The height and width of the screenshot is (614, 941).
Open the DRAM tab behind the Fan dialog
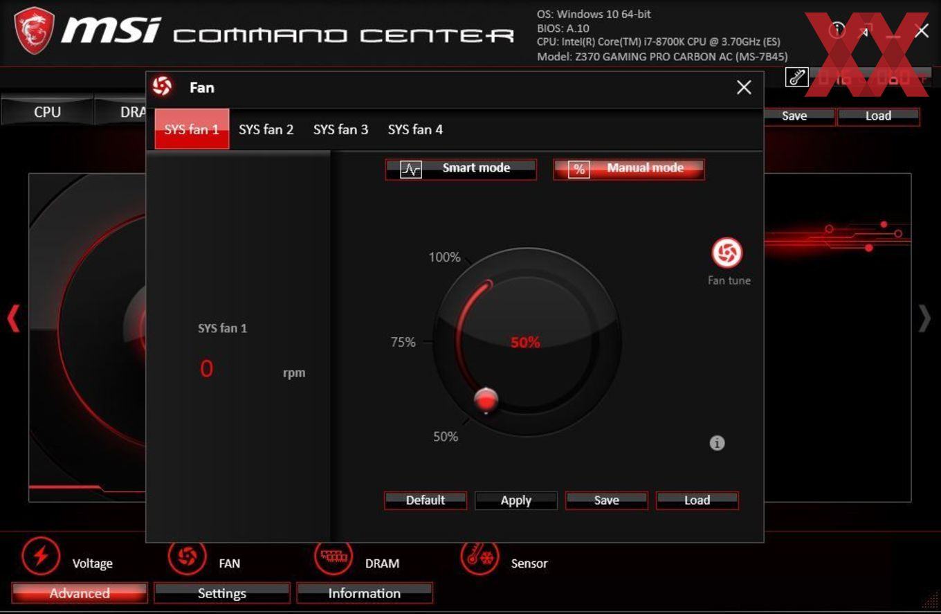pos(120,111)
